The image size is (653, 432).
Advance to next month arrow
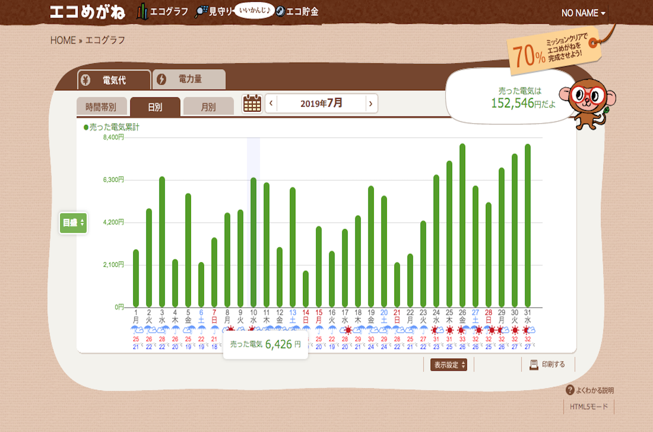coord(371,103)
